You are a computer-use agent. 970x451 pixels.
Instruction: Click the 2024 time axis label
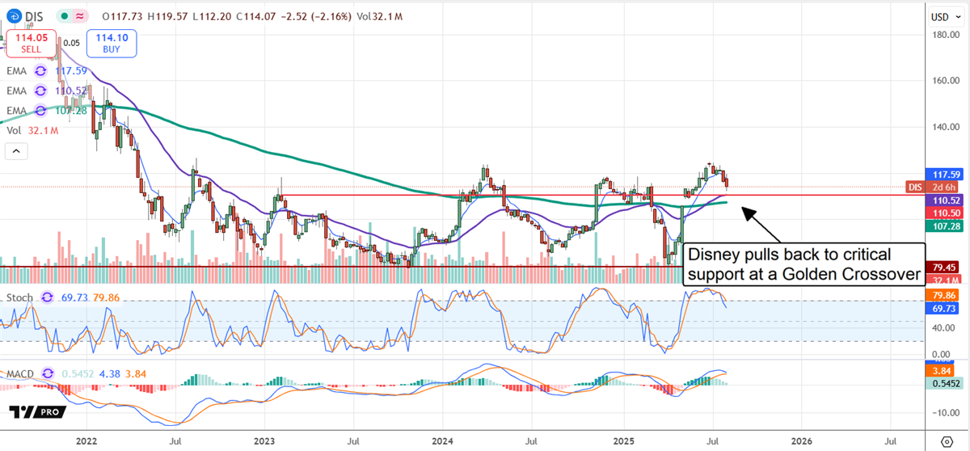point(443,441)
